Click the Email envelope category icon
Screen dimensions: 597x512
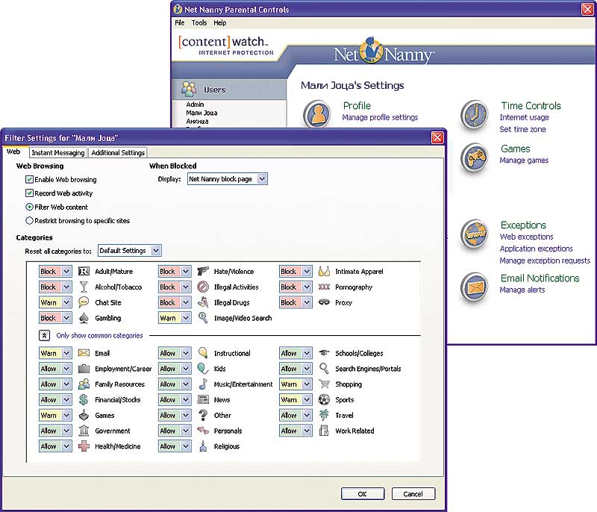pos(84,353)
